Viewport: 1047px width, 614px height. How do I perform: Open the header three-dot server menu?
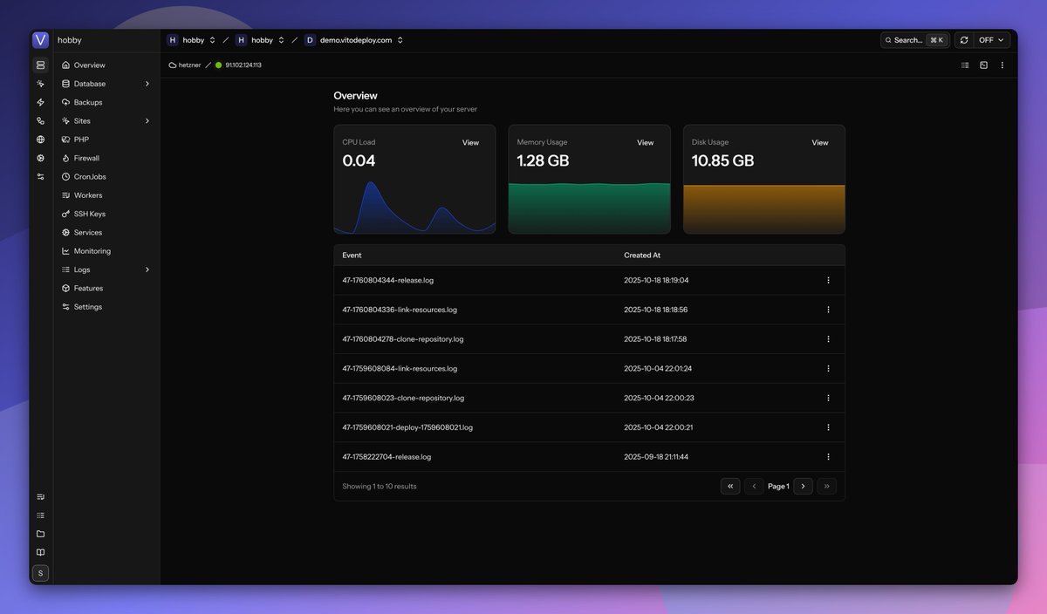tap(1002, 65)
